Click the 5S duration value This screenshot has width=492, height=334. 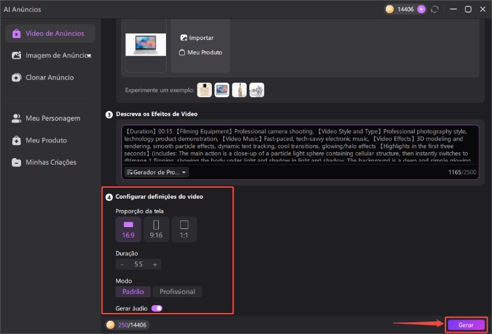(x=138, y=264)
